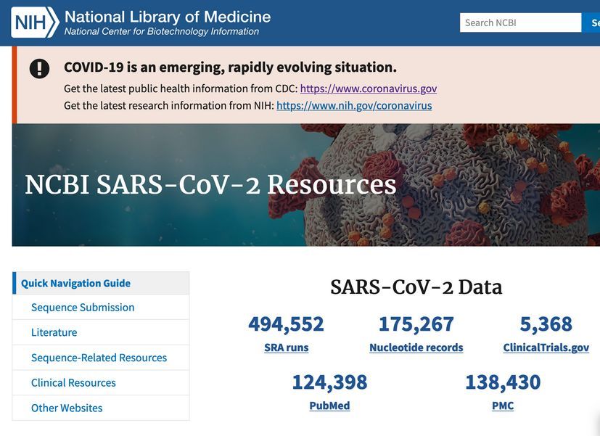Open the Nucleotide records link
This screenshot has height=436, width=600.
click(x=416, y=347)
